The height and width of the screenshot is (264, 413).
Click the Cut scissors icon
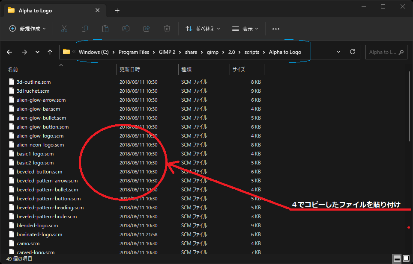[64, 29]
